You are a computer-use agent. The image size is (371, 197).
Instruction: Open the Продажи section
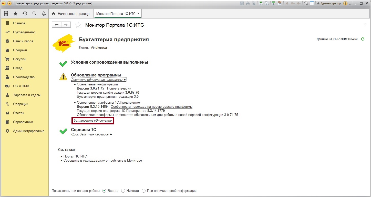24,50
